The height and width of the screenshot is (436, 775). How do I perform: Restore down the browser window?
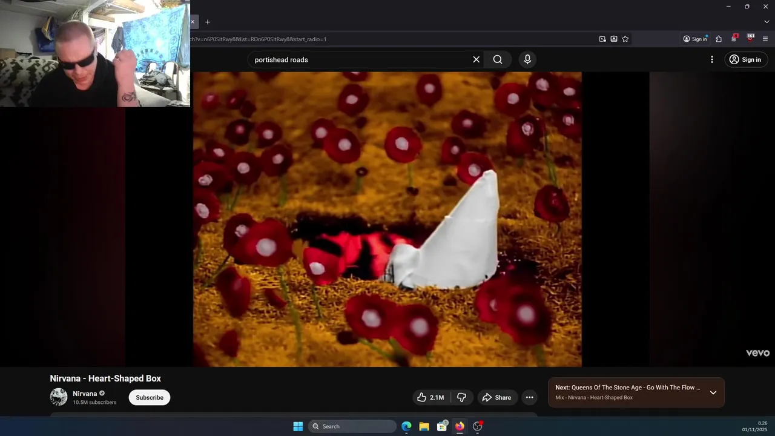tap(747, 6)
